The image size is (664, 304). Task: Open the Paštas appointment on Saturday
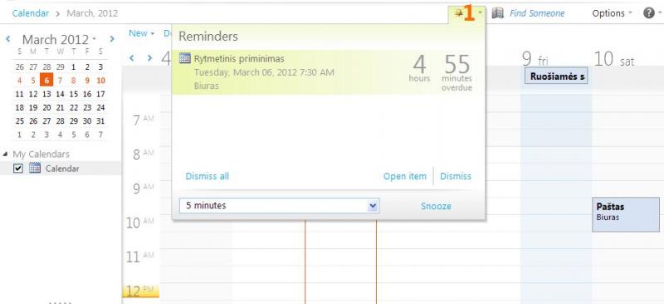pos(626,214)
